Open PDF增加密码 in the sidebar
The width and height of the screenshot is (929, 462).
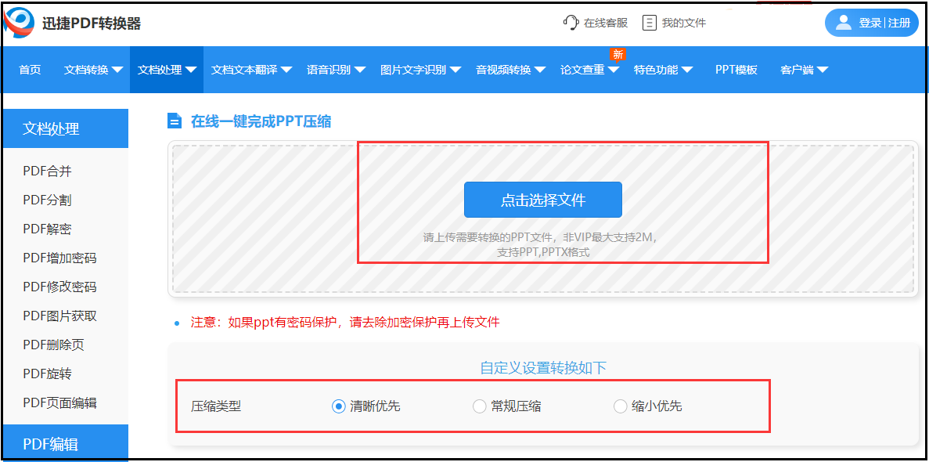pyautogui.click(x=59, y=258)
